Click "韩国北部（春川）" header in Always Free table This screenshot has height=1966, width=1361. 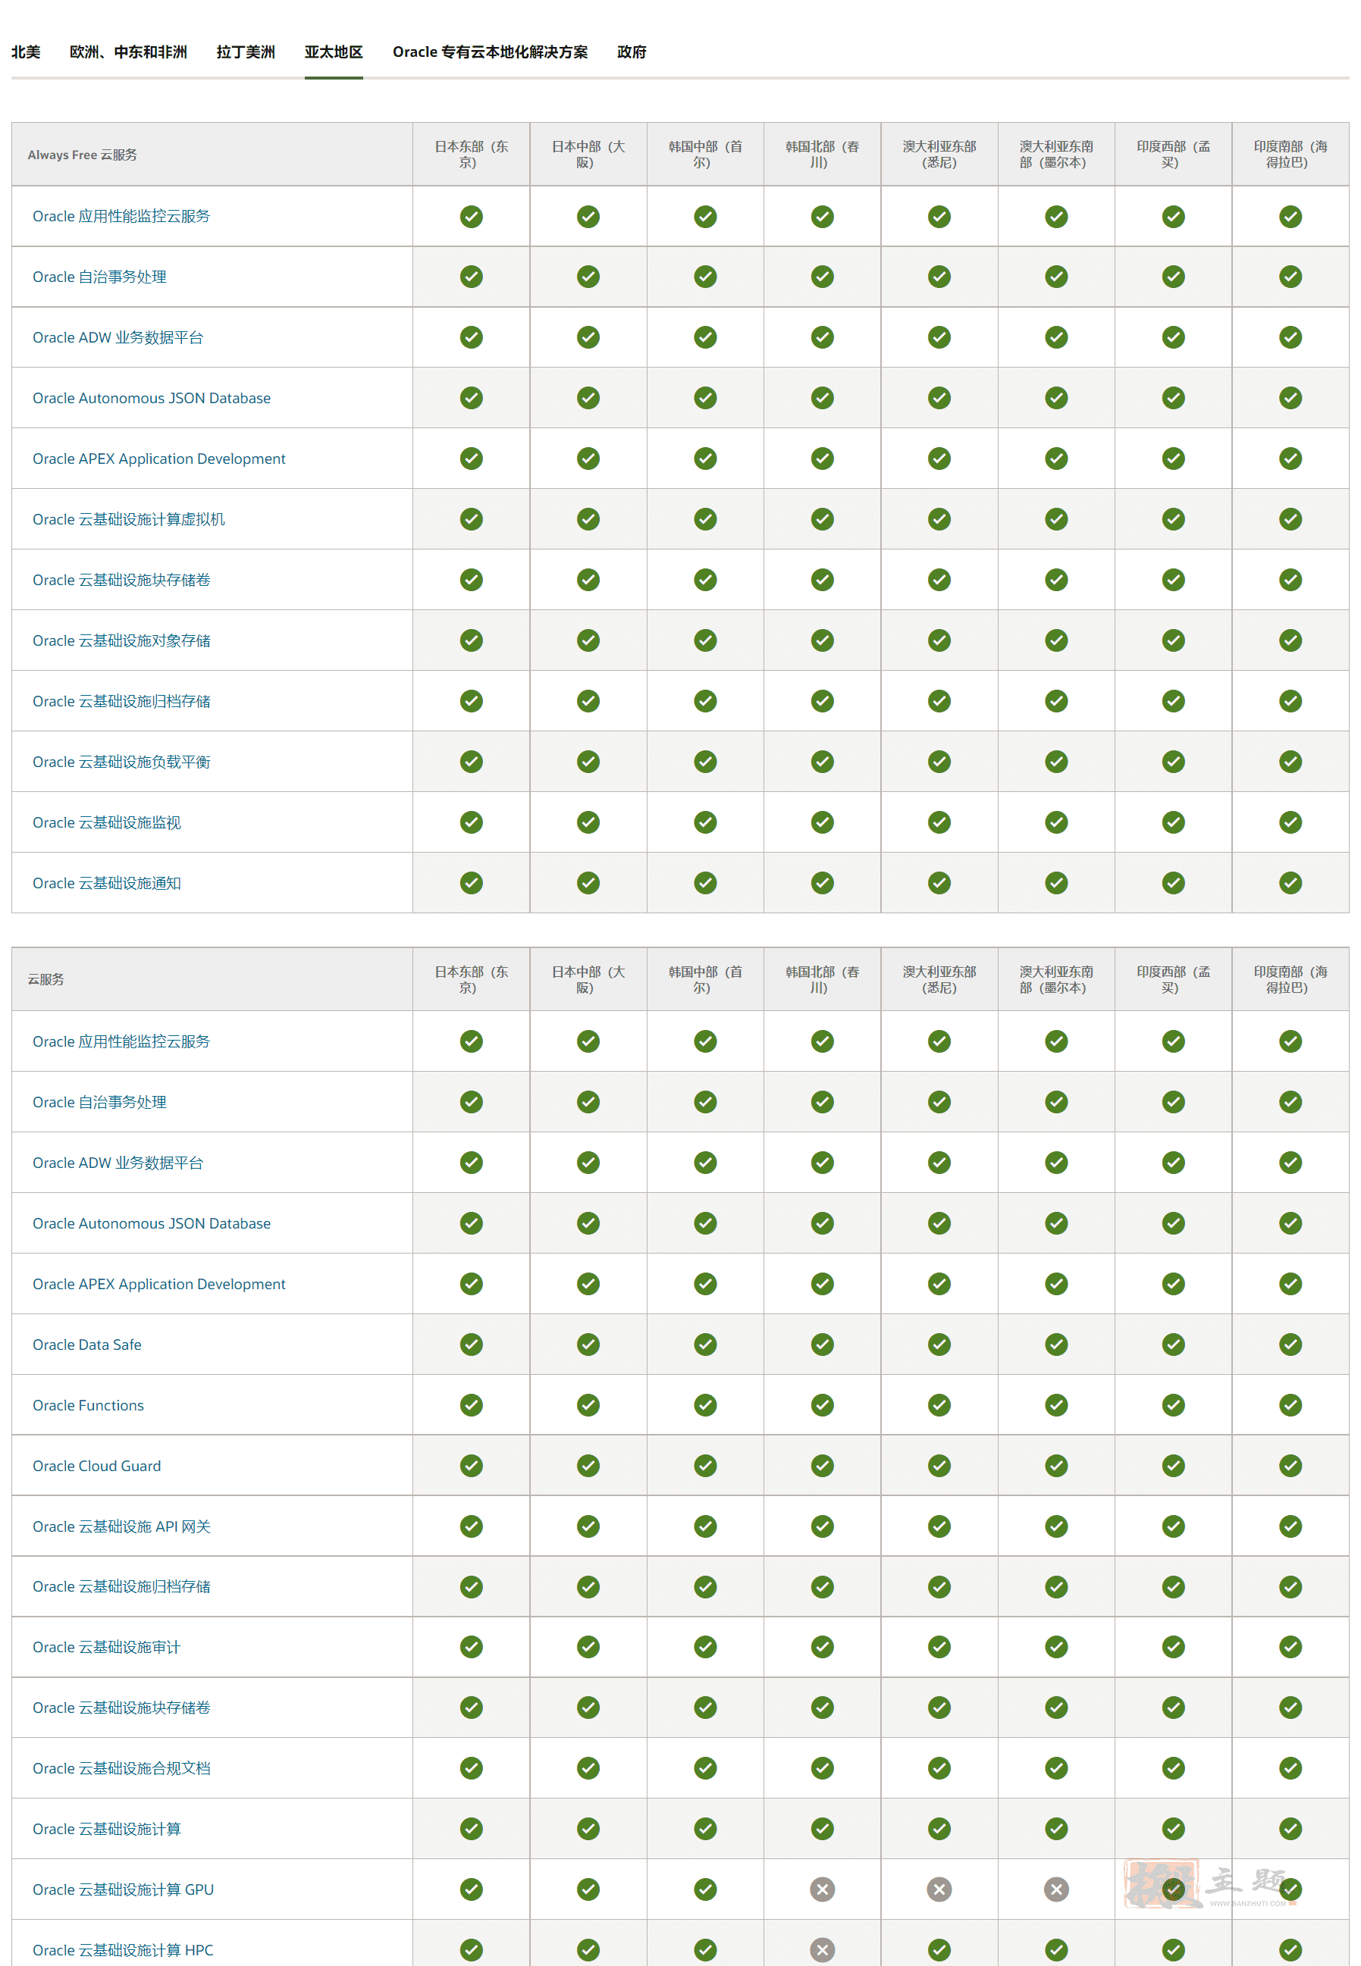822,155
